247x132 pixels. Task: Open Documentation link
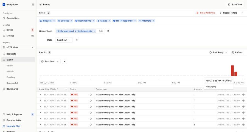point(14,120)
